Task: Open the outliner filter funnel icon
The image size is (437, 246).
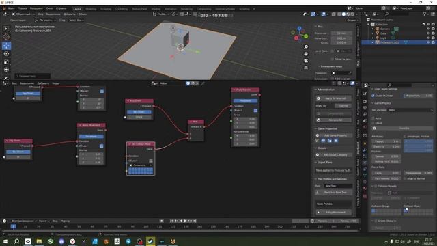Action: point(425,14)
